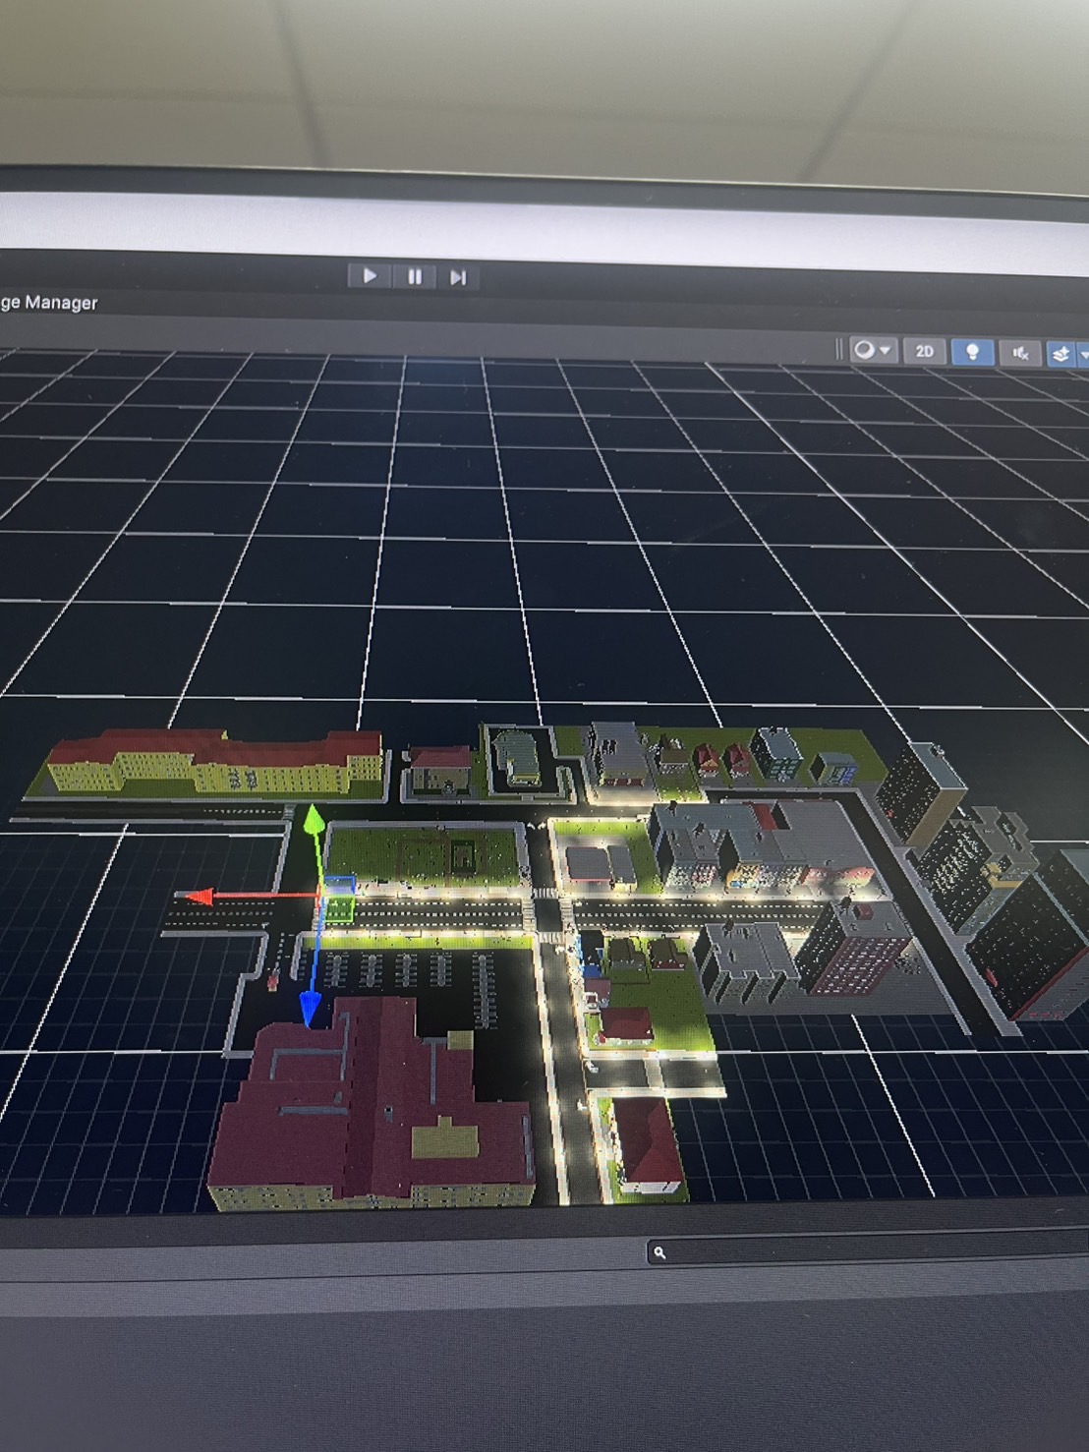
Task: Select the long yellow building with red roof
Action: coord(216,765)
